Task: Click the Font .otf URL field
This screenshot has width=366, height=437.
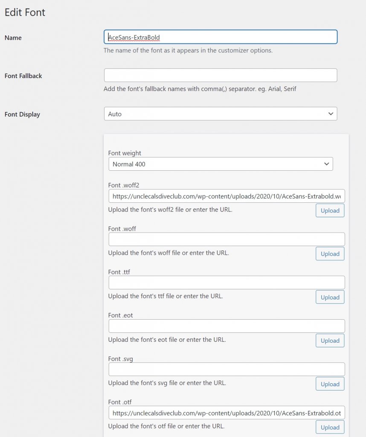Action: [227, 413]
